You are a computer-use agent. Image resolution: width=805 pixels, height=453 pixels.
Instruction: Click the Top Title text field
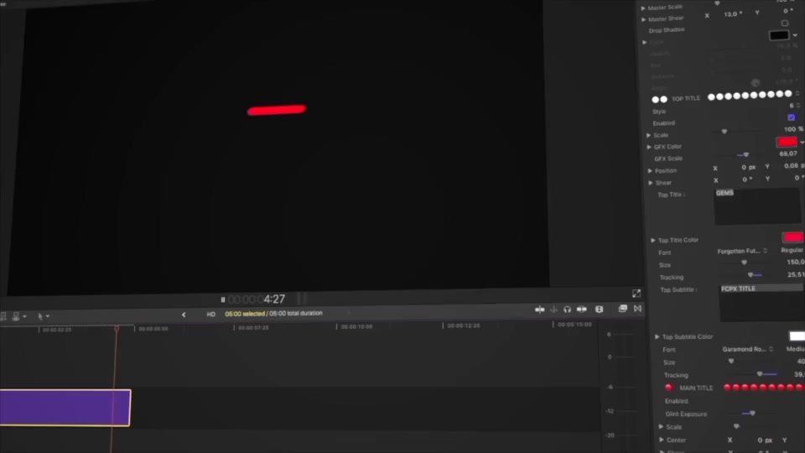click(x=756, y=206)
